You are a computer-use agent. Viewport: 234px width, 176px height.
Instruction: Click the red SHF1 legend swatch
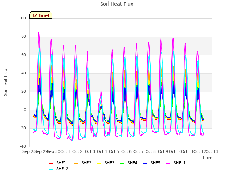pyautogui.click(x=51, y=164)
